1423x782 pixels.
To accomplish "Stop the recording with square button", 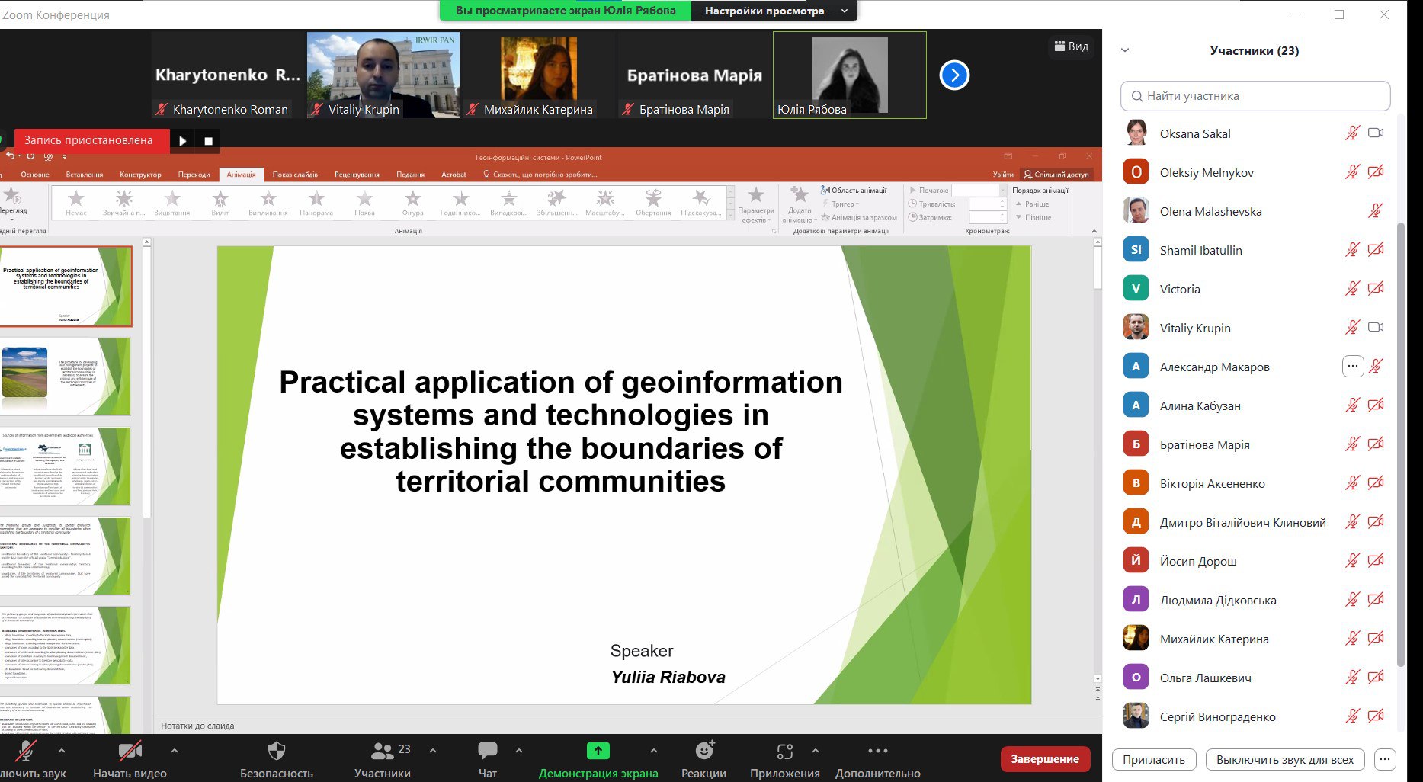I will click(208, 140).
